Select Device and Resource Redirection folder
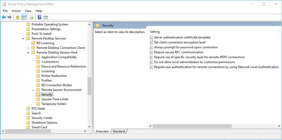The height and width of the screenshot is (140, 282). pyautogui.click(x=64, y=66)
